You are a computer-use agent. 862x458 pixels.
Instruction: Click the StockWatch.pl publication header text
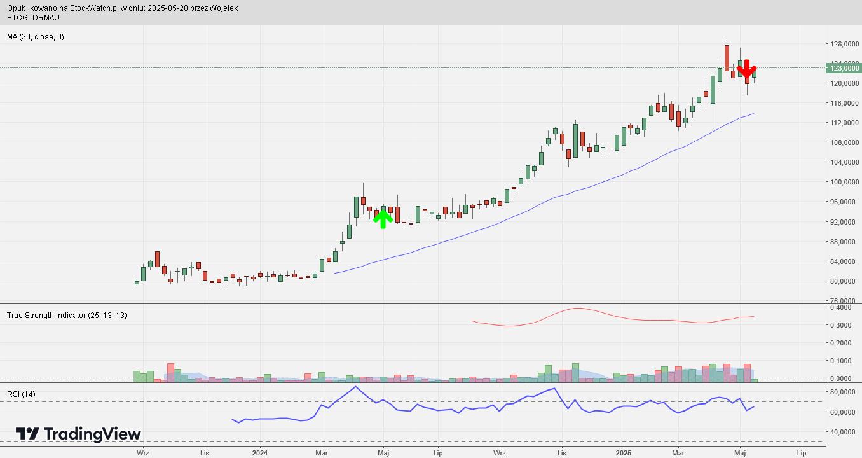coord(123,8)
